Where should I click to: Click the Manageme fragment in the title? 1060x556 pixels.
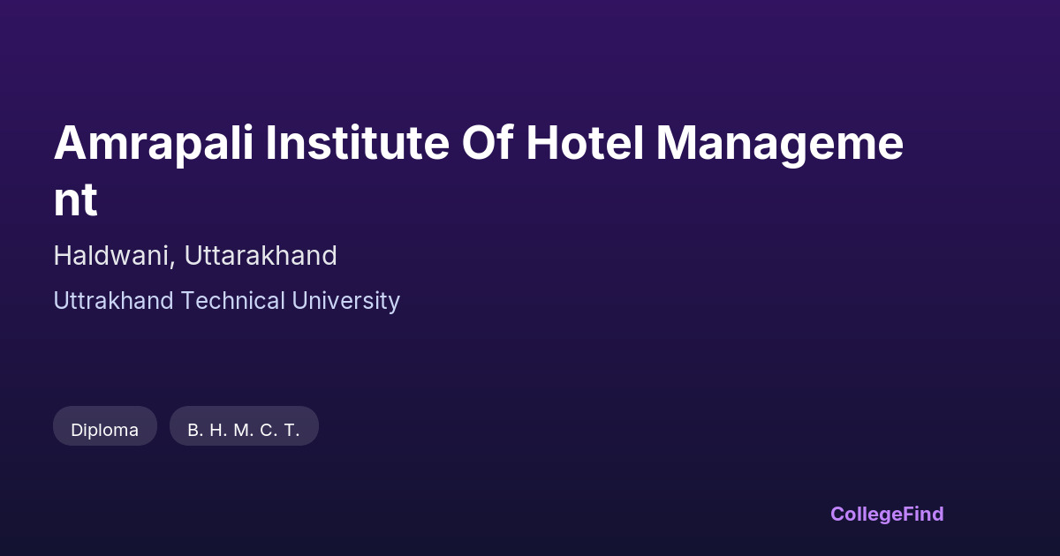[779, 143]
